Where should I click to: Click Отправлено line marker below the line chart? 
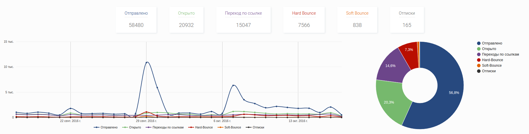(96, 128)
